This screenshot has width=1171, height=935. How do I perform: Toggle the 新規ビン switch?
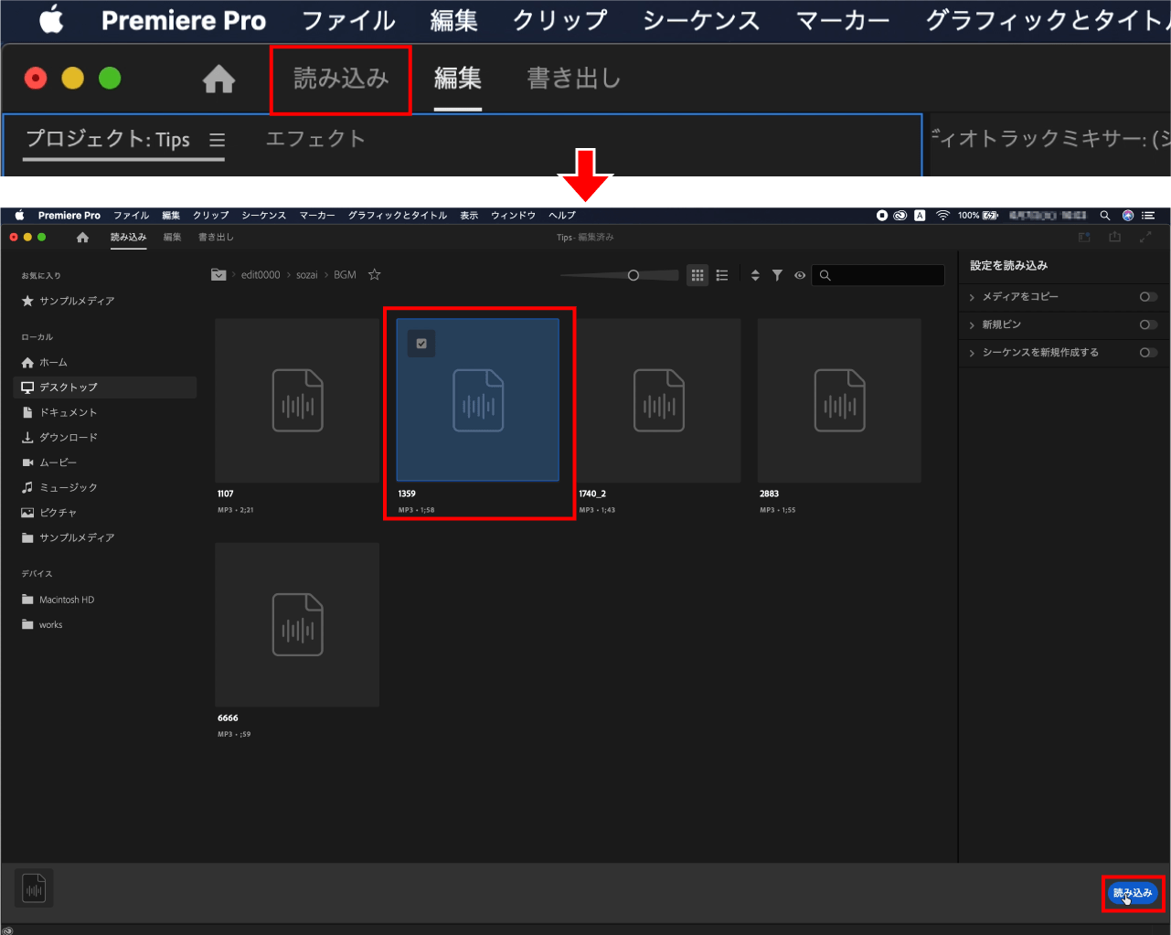pyautogui.click(x=1148, y=324)
